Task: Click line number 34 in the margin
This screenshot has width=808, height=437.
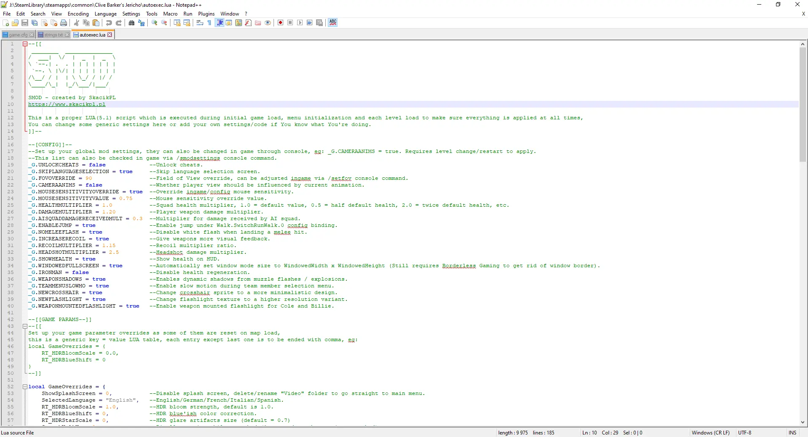Action: pos(11,266)
